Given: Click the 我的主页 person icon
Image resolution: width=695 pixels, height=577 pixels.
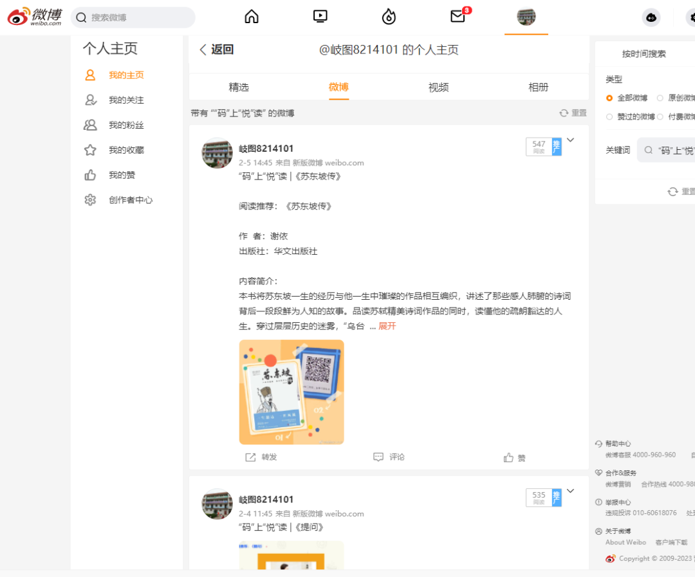Looking at the screenshot, I should click(x=90, y=75).
